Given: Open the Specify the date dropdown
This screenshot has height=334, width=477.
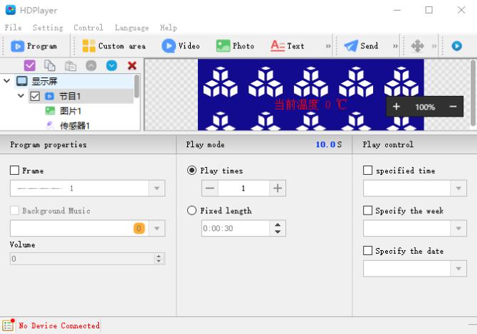Looking at the screenshot, I should coord(459,269).
